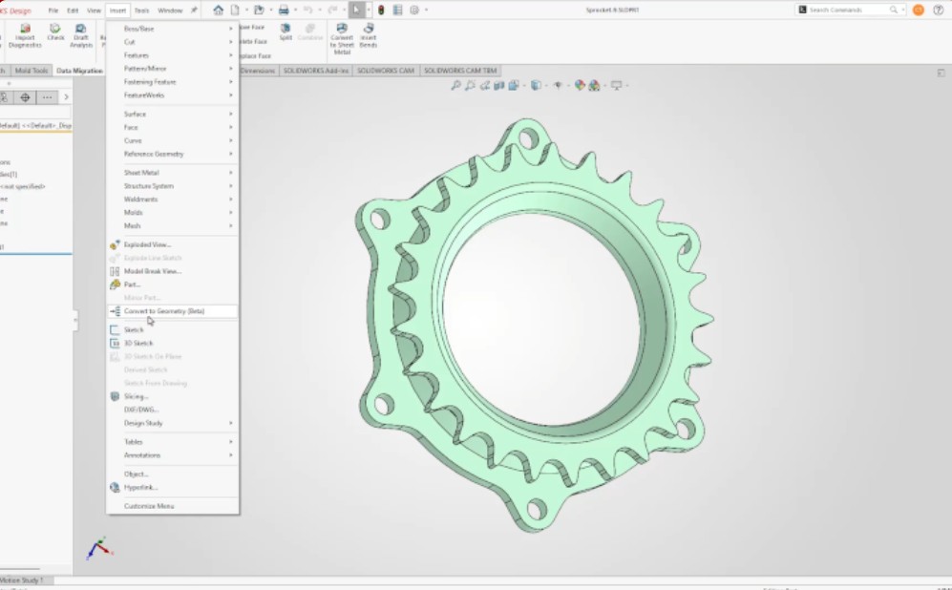This screenshot has height=590, width=952.
Task: Click the Apply Scene icon
Action: pos(594,86)
